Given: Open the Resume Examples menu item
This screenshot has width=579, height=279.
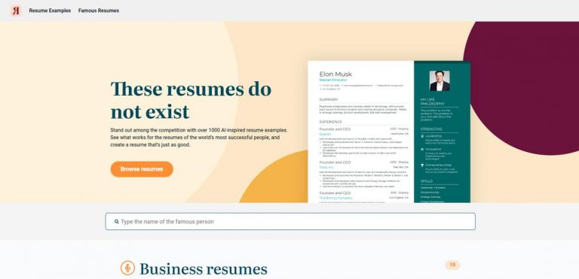Looking at the screenshot, I should [x=50, y=11].
